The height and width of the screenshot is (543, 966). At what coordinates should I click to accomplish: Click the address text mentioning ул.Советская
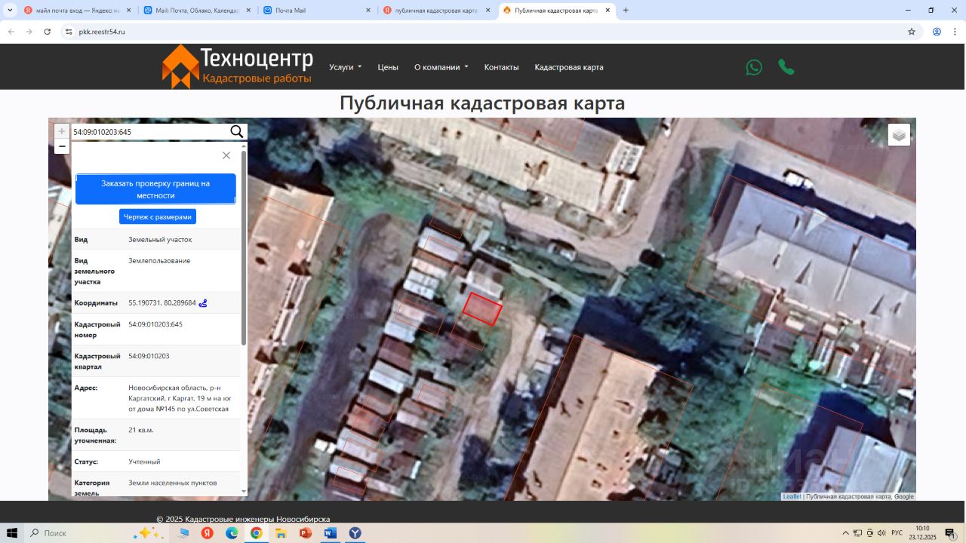pyautogui.click(x=179, y=398)
